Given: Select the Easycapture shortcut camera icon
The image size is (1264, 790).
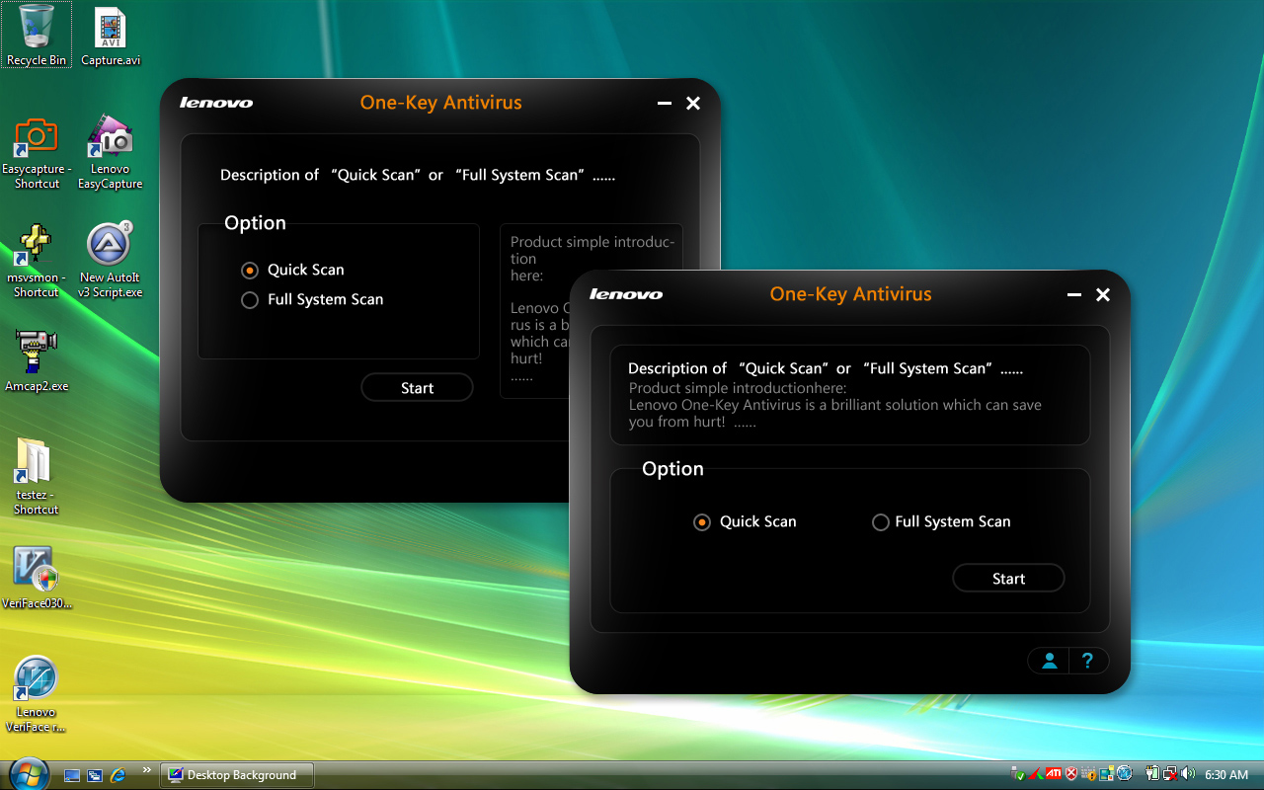Looking at the screenshot, I should coord(37,137).
